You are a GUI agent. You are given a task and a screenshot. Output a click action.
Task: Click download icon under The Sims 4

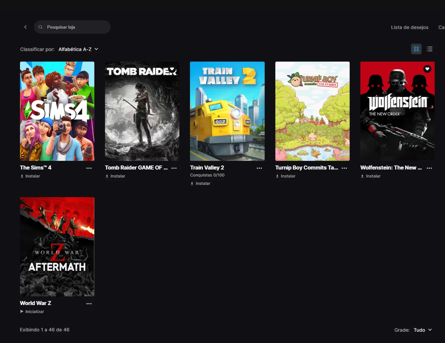click(x=22, y=176)
